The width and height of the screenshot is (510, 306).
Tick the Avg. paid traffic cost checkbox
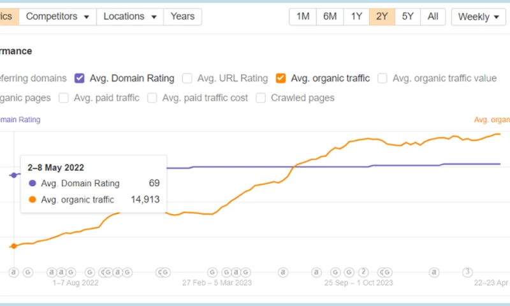[152, 98]
